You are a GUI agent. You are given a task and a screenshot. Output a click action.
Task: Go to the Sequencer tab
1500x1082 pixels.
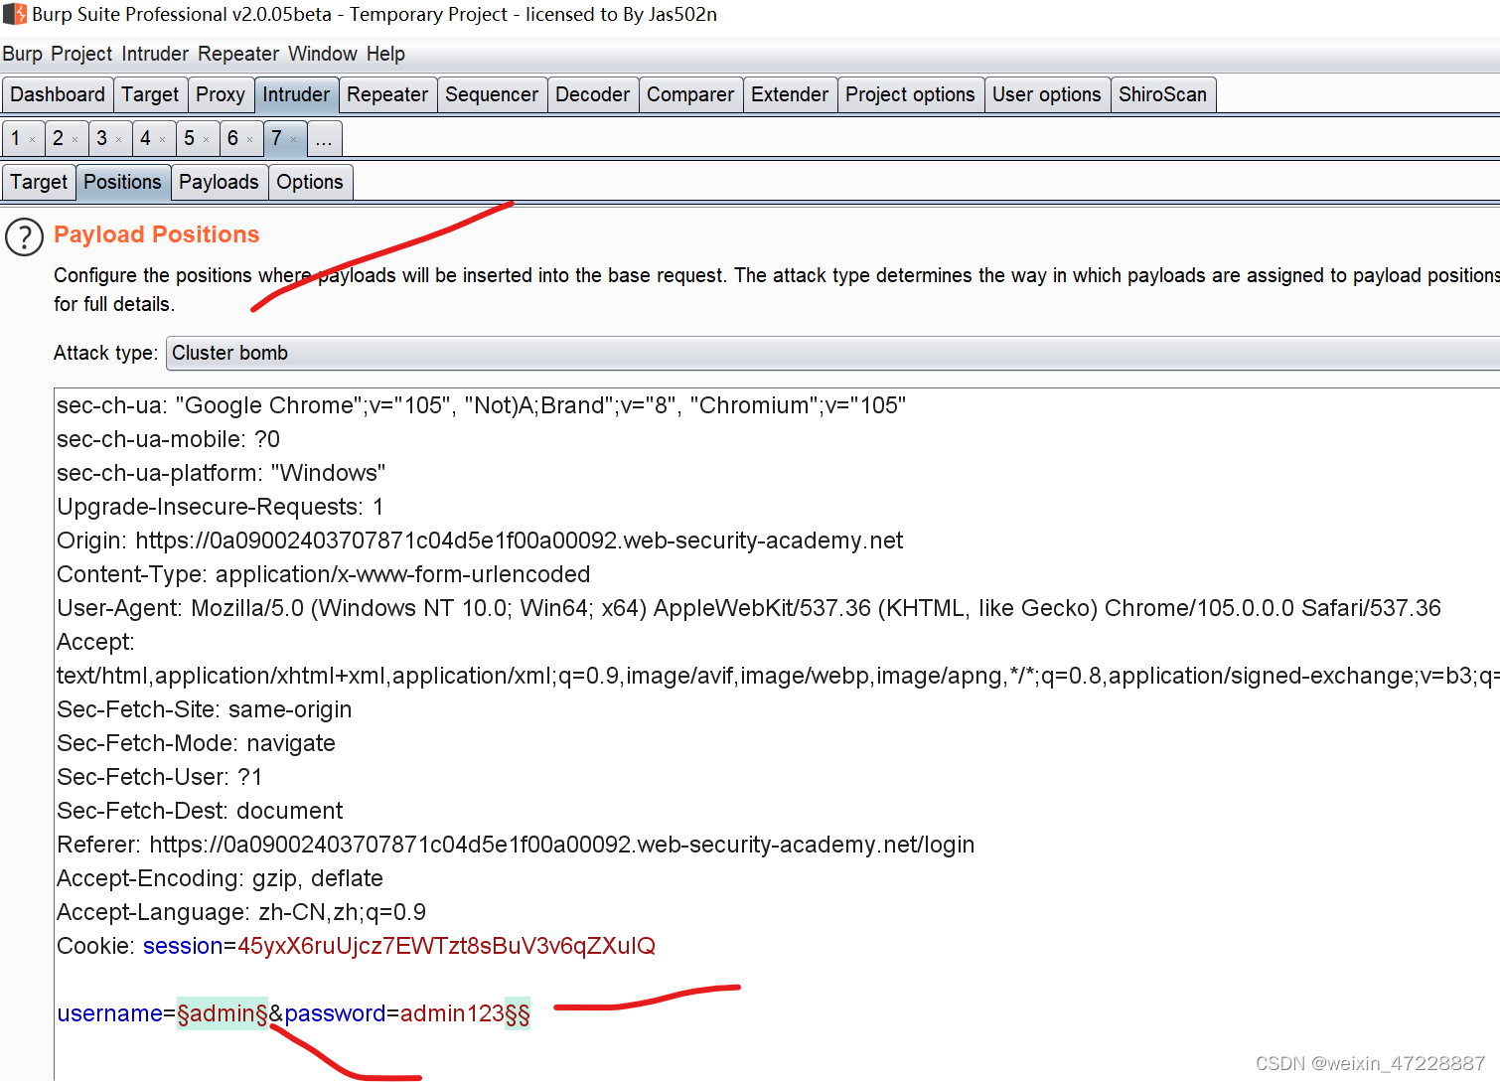[492, 94]
